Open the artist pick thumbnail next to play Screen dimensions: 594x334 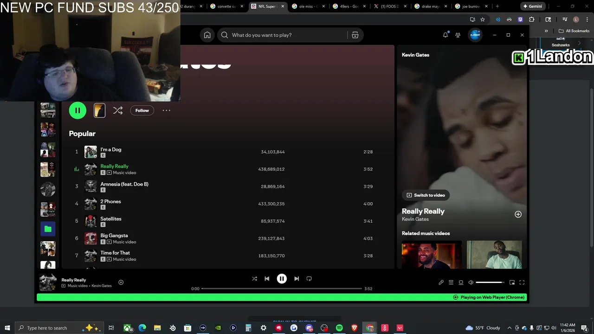coord(100,110)
